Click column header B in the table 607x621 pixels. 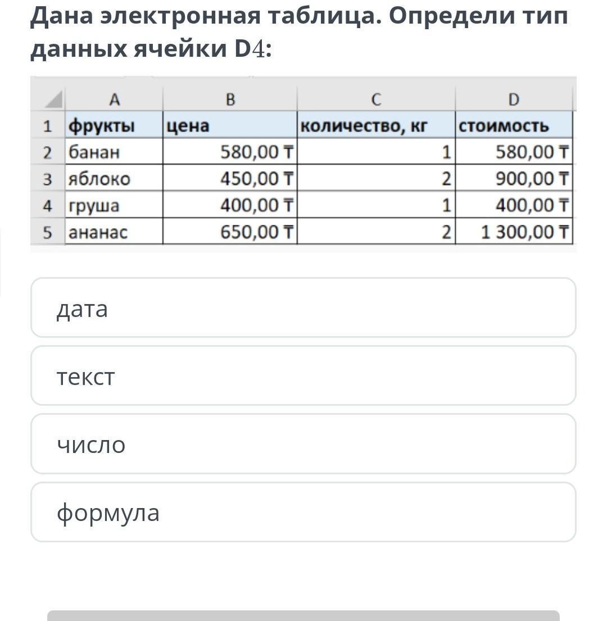click(x=230, y=99)
